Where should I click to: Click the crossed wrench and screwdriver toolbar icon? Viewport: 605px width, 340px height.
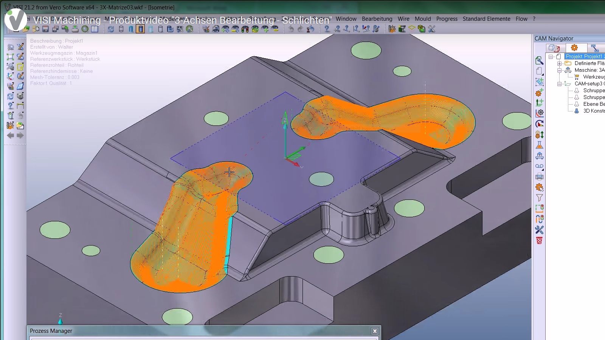pyautogui.click(x=431, y=29)
